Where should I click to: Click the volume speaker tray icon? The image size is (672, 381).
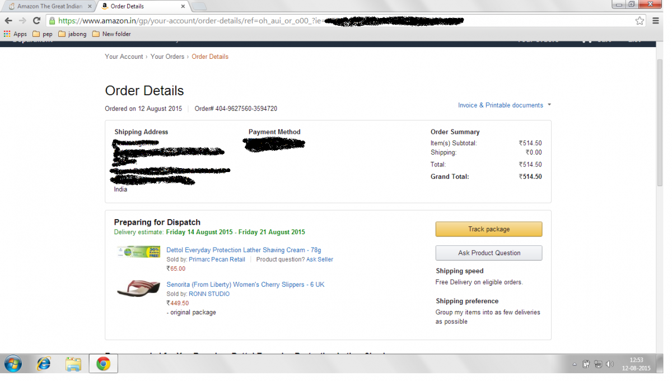click(x=609, y=364)
